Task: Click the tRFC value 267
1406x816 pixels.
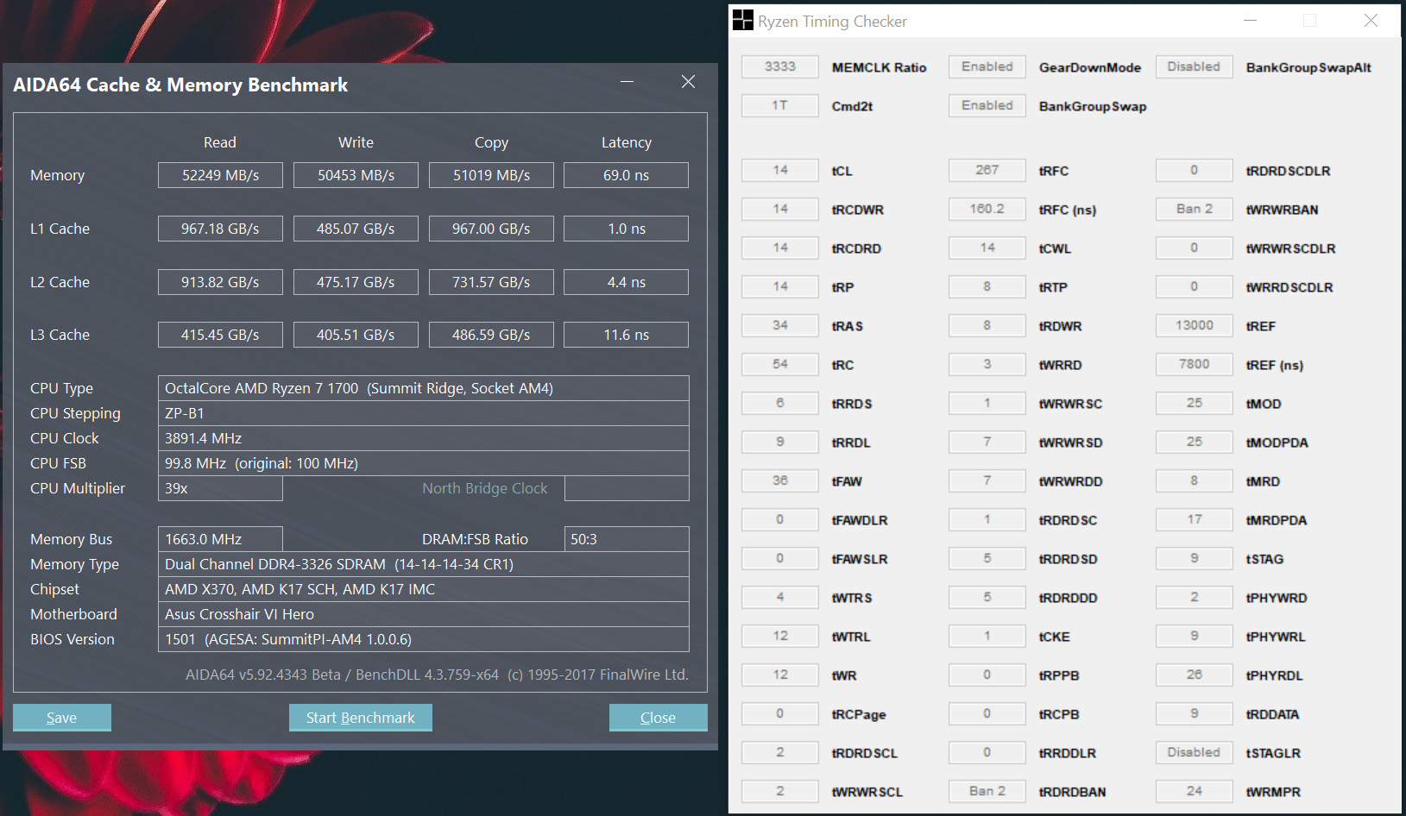Action: tap(987, 170)
